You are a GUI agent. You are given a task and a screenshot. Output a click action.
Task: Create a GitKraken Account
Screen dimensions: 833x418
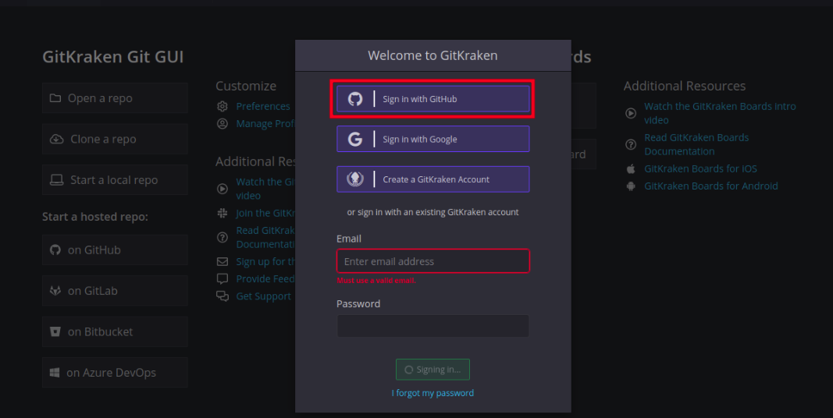click(433, 179)
